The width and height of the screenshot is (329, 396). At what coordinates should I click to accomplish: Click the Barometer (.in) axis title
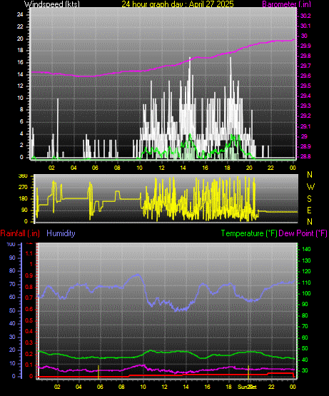point(287,4)
